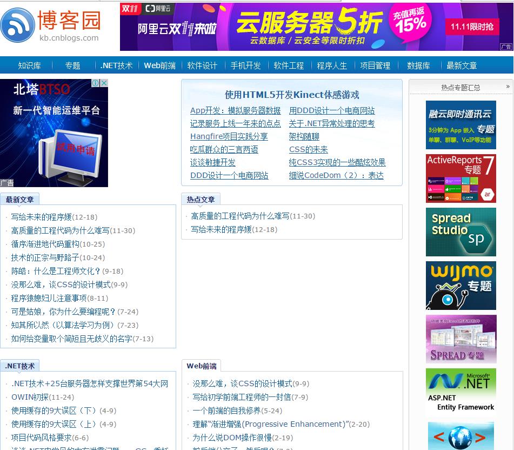This screenshot has height=450, width=514.
Task: Open article 技术的正宗与野路子
Action: pos(45,258)
